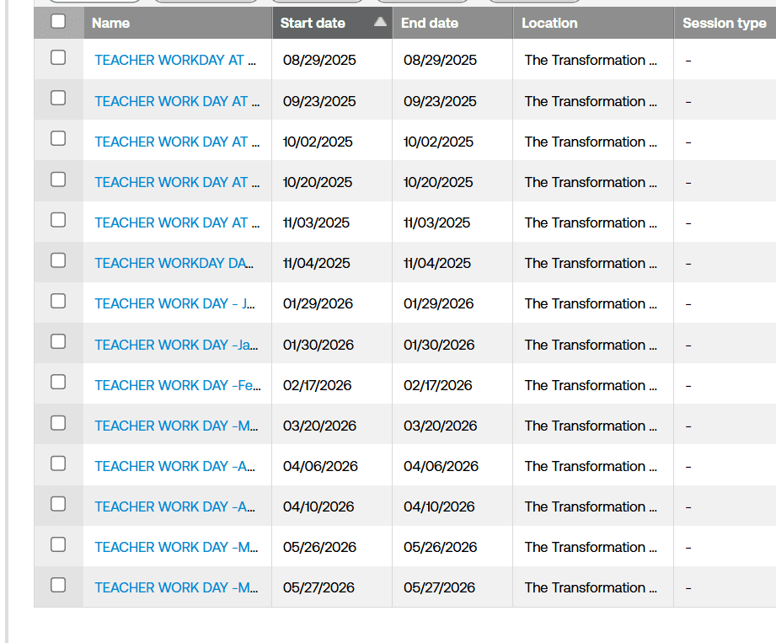
Task: Click the Location column header
Action: 549,24
